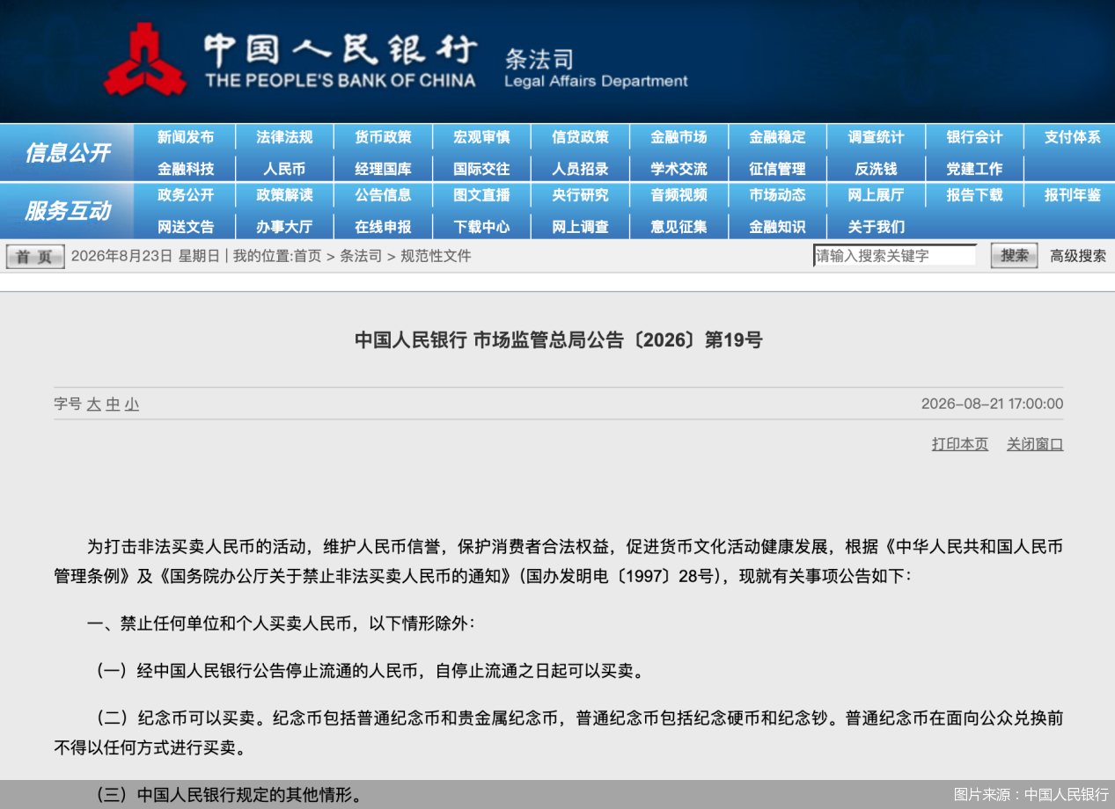Open the 信贷政策 menu item
The image size is (1115, 809).
(x=580, y=137)
